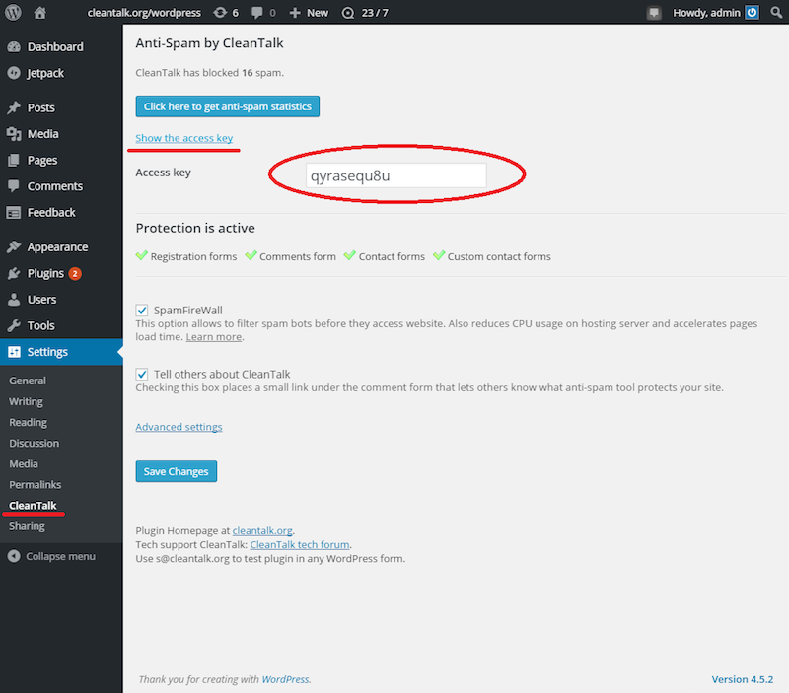
Task: Open Reading settings submenu item
Action: pyautogui.click(x=29, y=423)
